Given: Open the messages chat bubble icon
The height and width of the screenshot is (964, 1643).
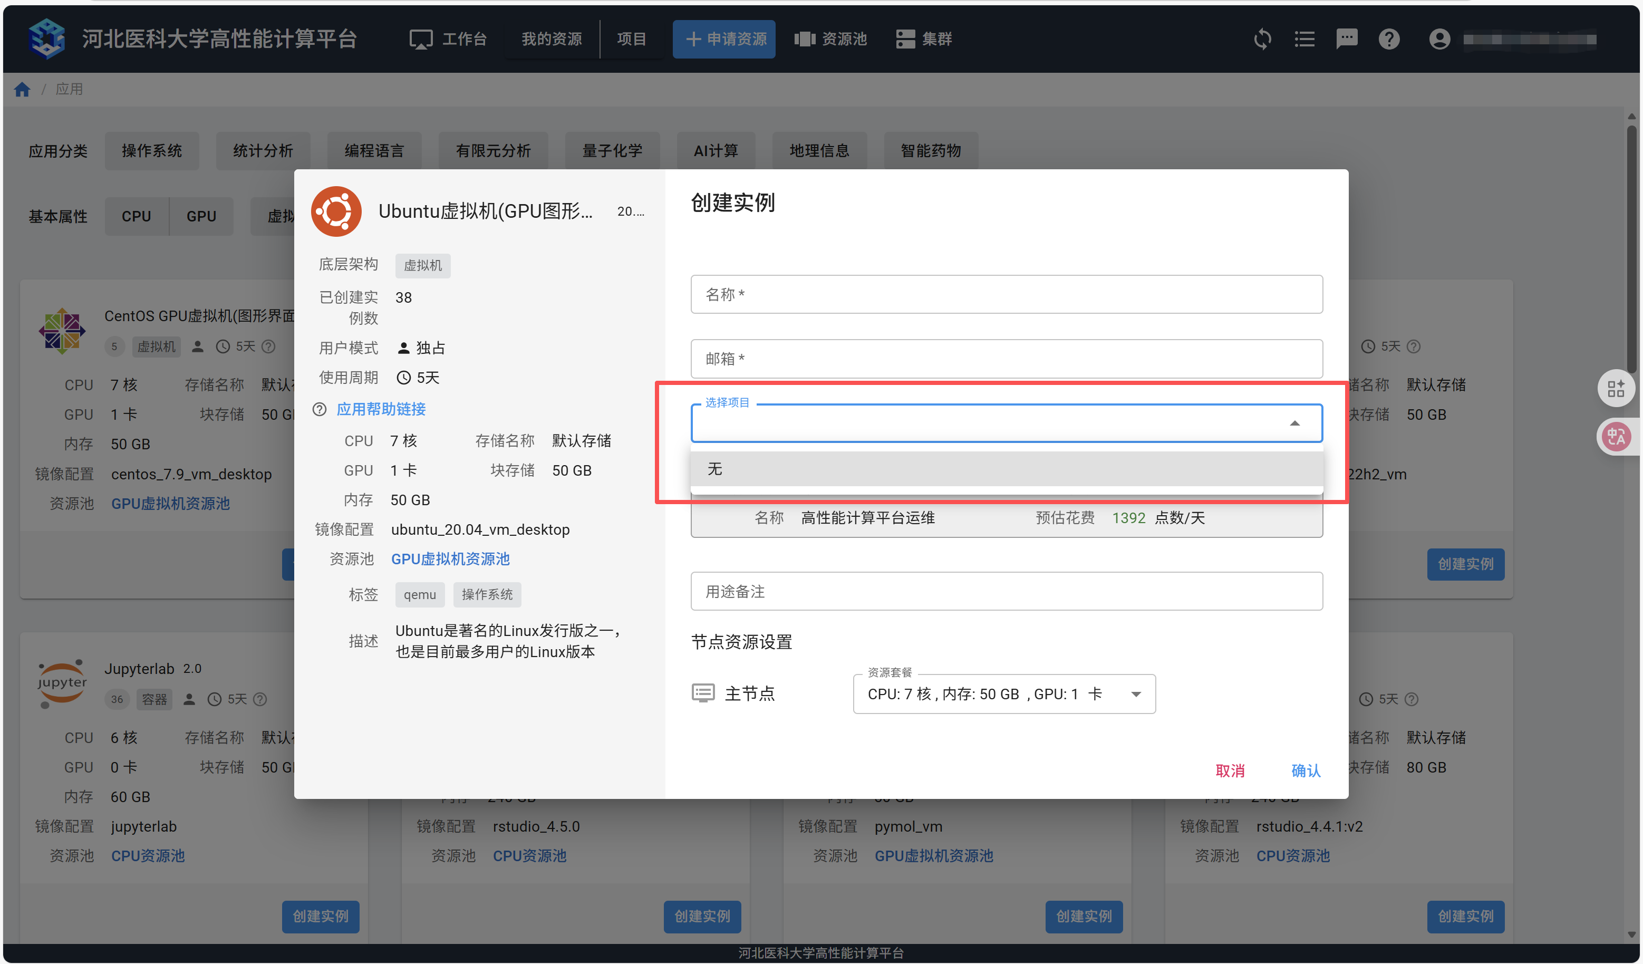Looking at the screenshot, I should pos(1346,39).
